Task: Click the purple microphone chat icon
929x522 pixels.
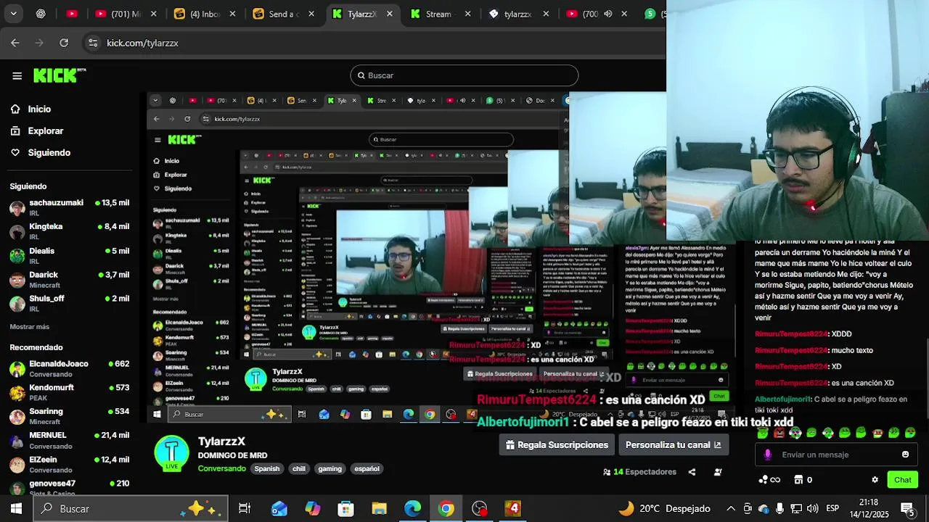Action: pos(768,455)
